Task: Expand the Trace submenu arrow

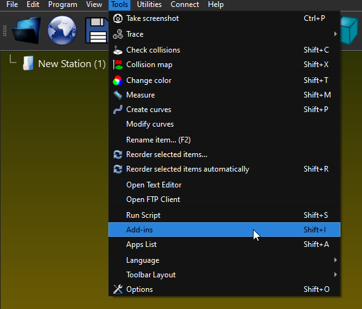Action: pos(335,34)
